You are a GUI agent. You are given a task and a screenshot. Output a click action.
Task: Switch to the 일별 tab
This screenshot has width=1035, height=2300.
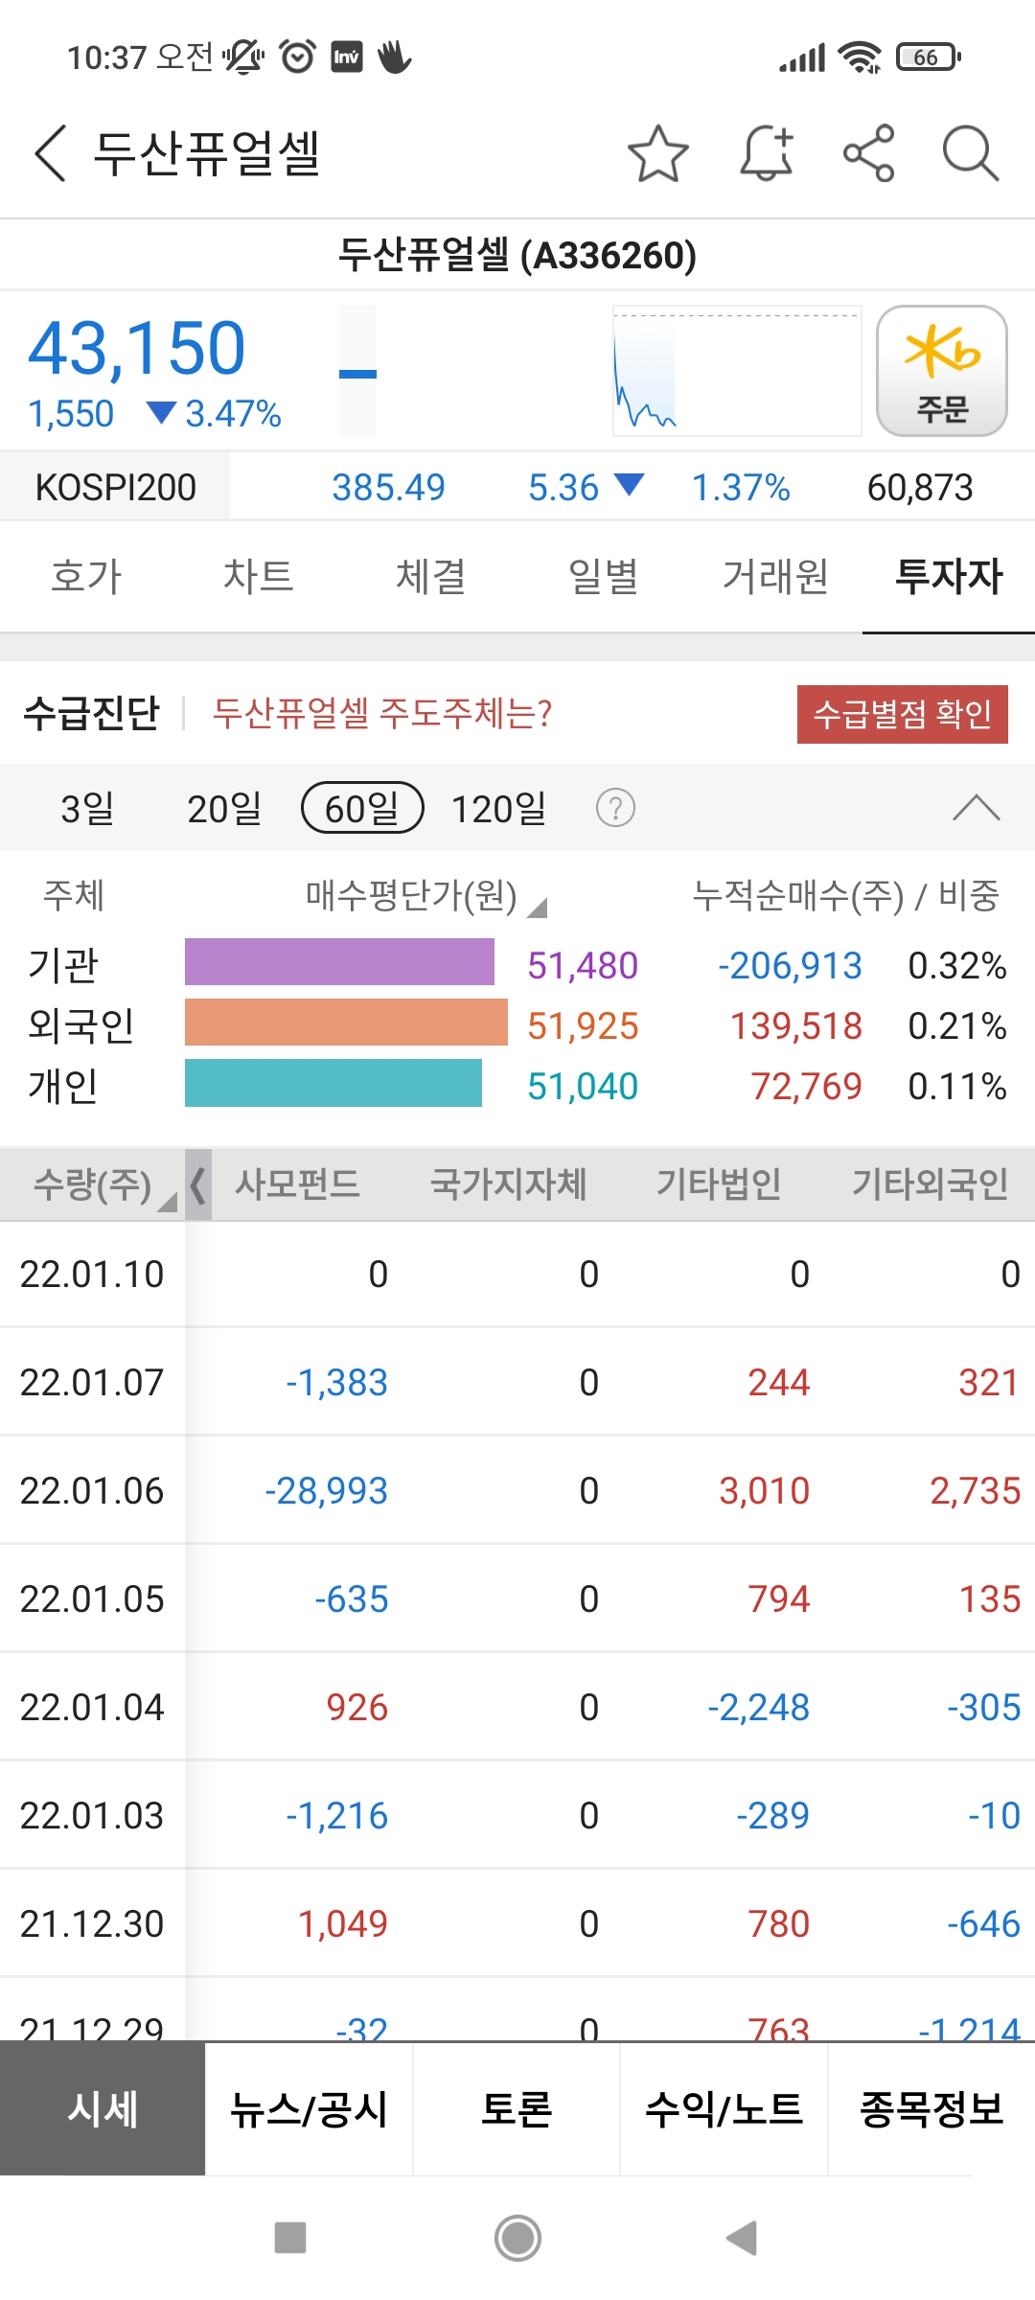click(603, 576)
